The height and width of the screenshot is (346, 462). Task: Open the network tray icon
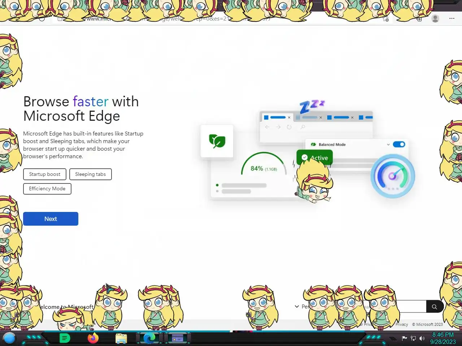click(x=413, y=338)
